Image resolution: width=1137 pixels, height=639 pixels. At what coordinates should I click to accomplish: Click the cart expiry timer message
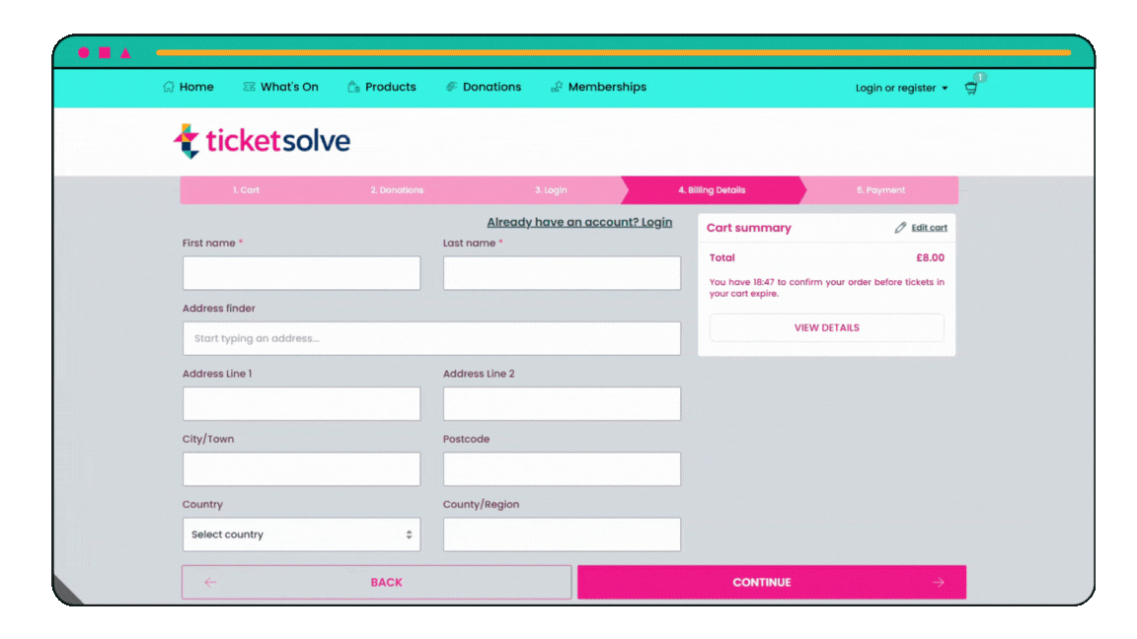827,288
